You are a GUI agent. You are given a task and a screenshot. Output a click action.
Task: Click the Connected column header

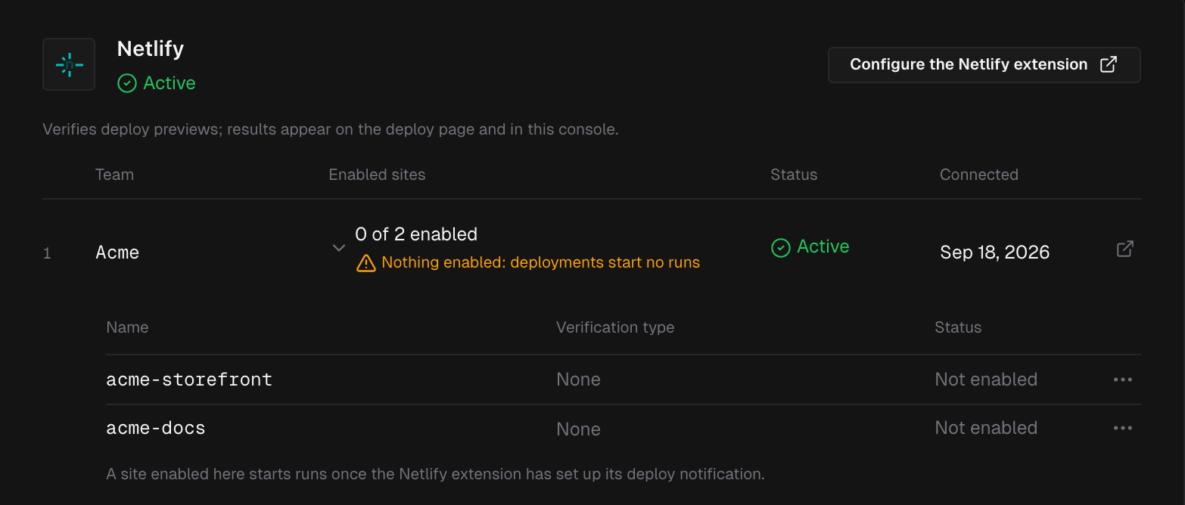978,175
